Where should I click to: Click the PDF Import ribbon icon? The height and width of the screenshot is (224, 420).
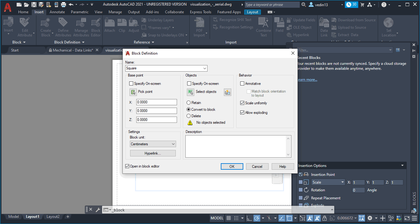coord(199,27)
